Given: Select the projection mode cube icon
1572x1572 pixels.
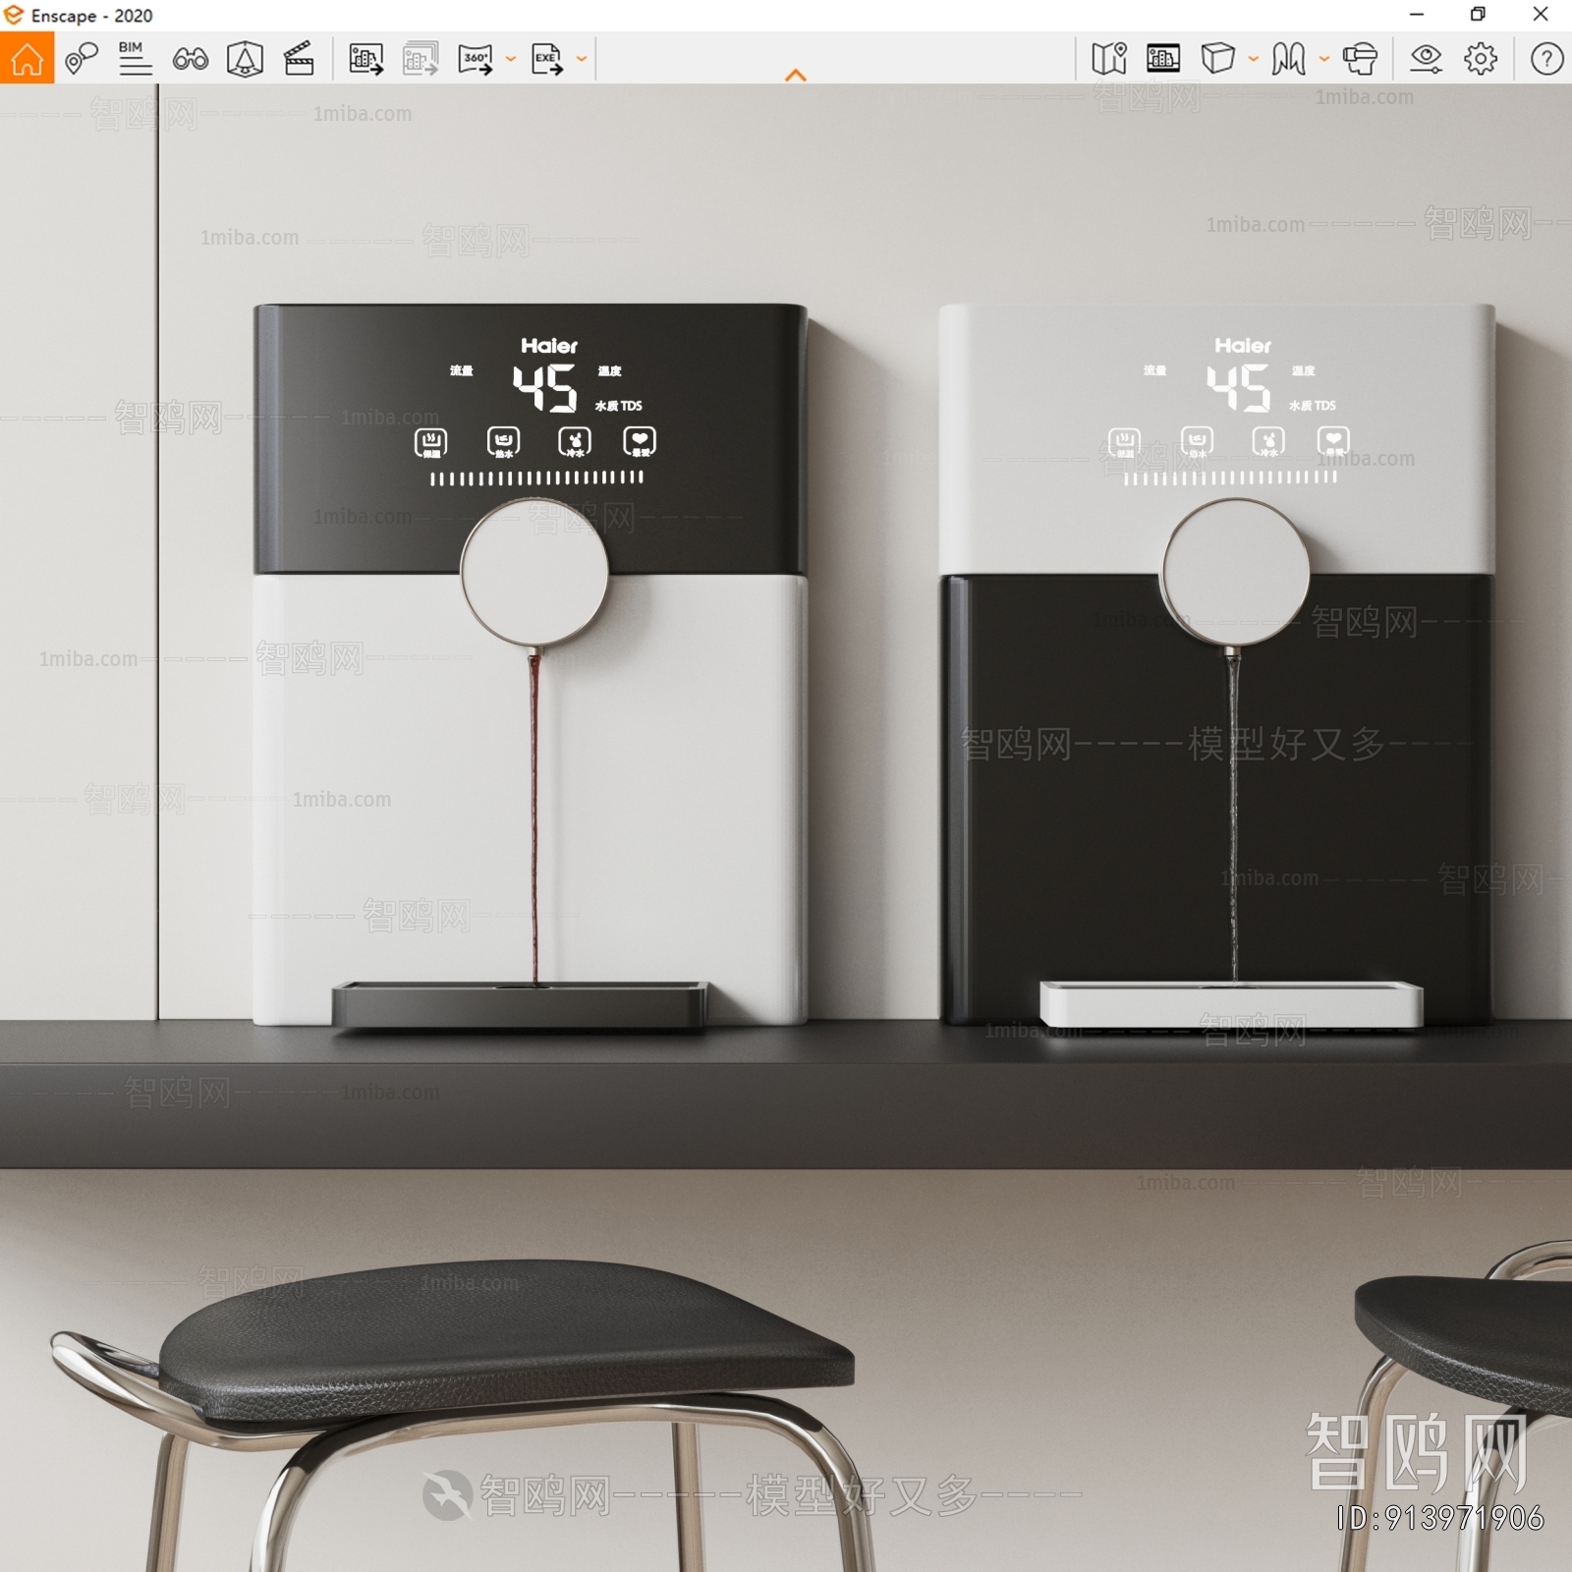Looking at the screenshot, I should tap(1217, 59).
